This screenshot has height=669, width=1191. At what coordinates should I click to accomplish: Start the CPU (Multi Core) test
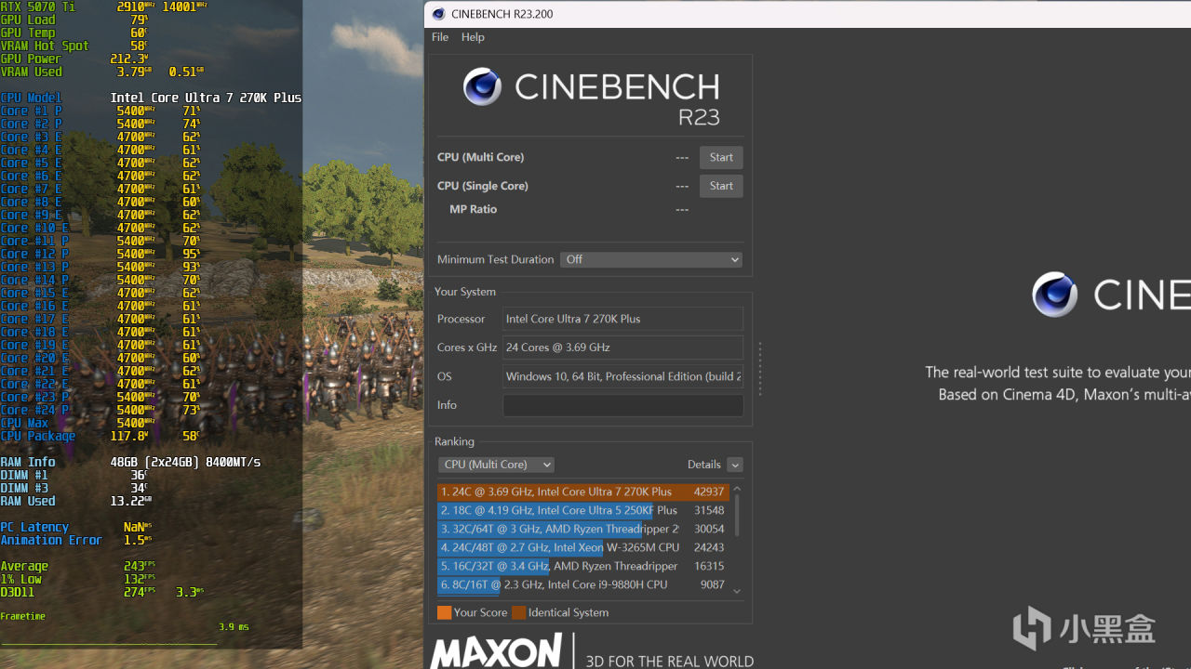pyautogui.click(x=721, y=157)
